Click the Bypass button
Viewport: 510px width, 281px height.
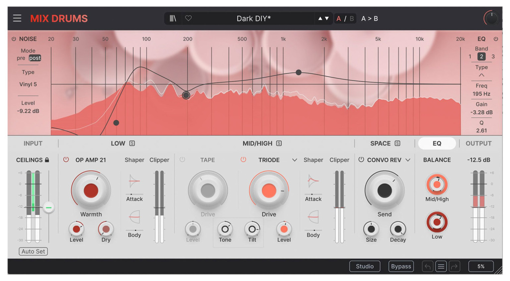(x=401, y=267)
